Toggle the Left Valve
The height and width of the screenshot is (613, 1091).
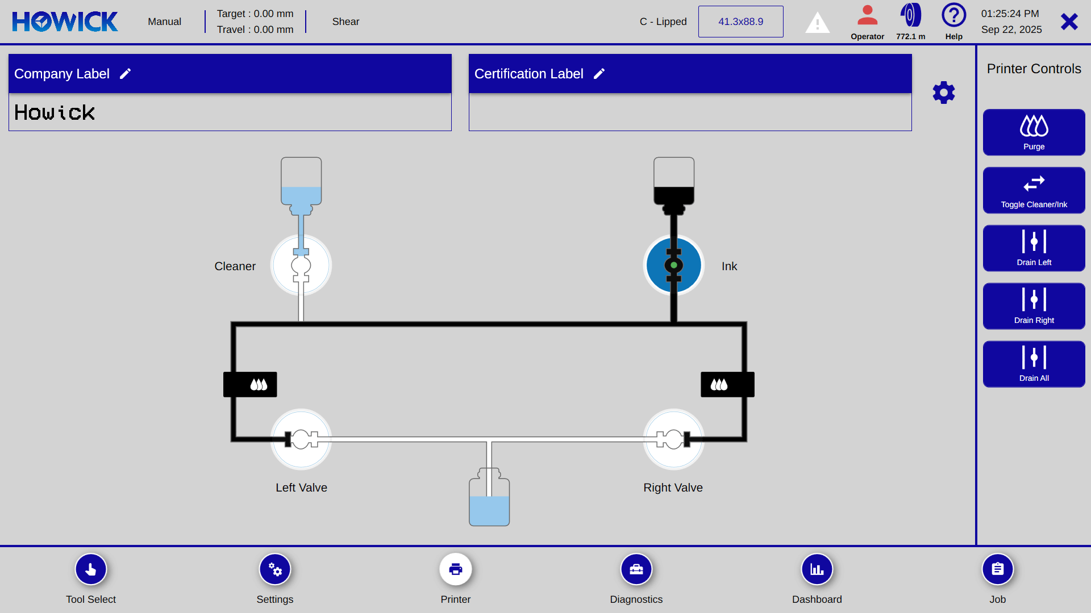301,438
